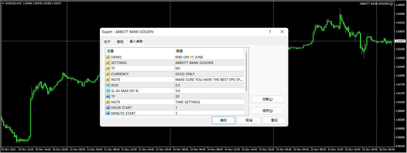Select the ABBOTT BANK GOLDEN value cell
The width and height of the screenshot is (407, 153).
click(210, 63)
